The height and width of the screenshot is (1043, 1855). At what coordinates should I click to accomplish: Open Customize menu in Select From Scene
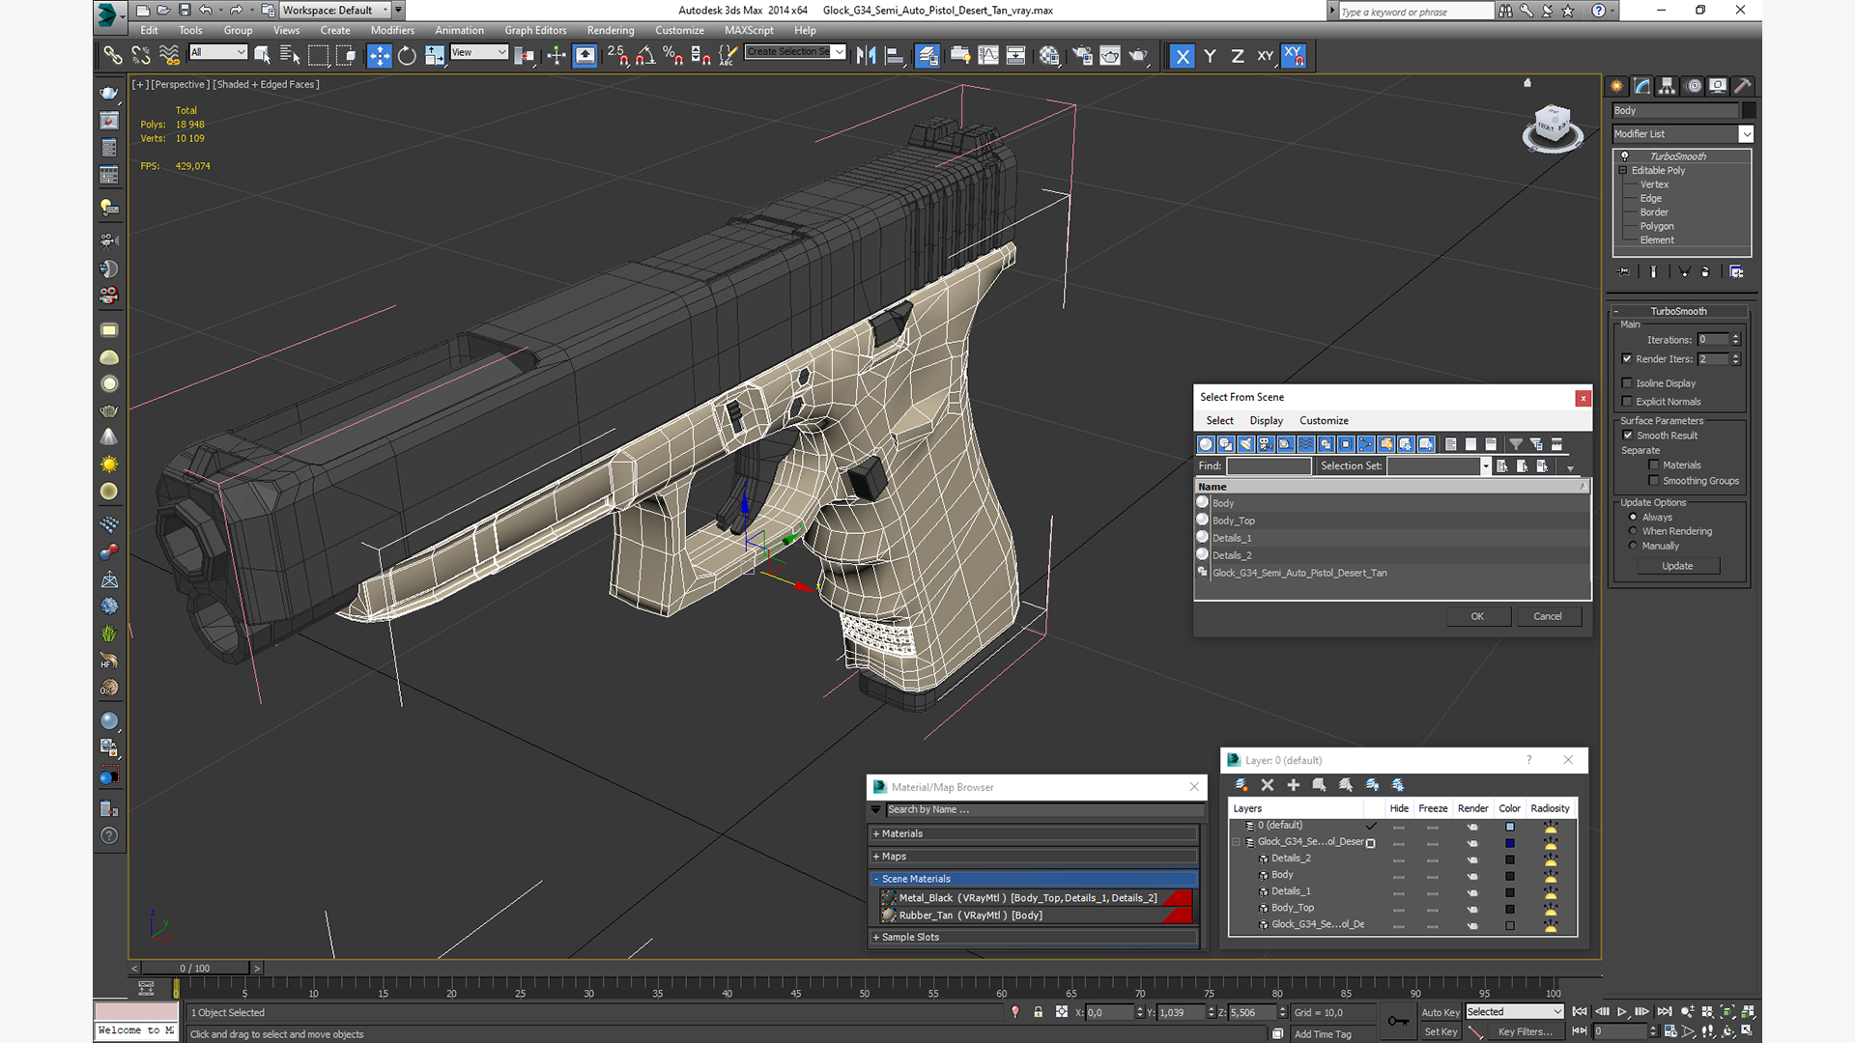(x=1324, y=421)
